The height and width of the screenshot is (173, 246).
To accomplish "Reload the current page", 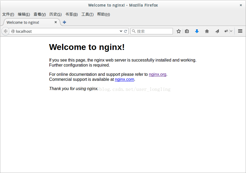I will [125, 31].
